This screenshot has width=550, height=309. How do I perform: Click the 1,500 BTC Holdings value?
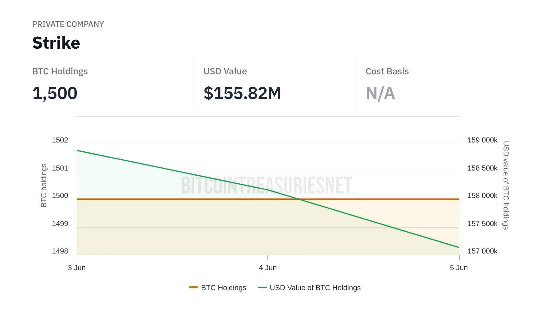click(x=55, y=93)
